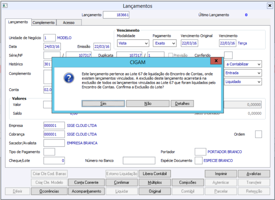Viewport: 275px width, 200px height.
Task: Click the question mark icon in CIGAM dialog
Action: click(x=69, y=78)
